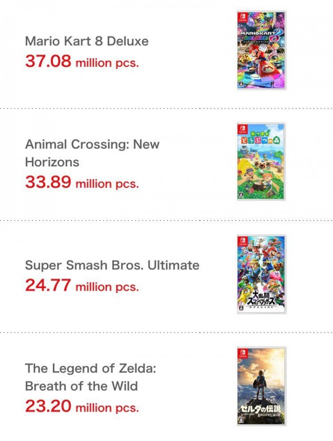Image resolution: width=333 pixels, height=441 pixels.
Task: Click the Switch logo on Smash Bros. cover
Action: 242,241
